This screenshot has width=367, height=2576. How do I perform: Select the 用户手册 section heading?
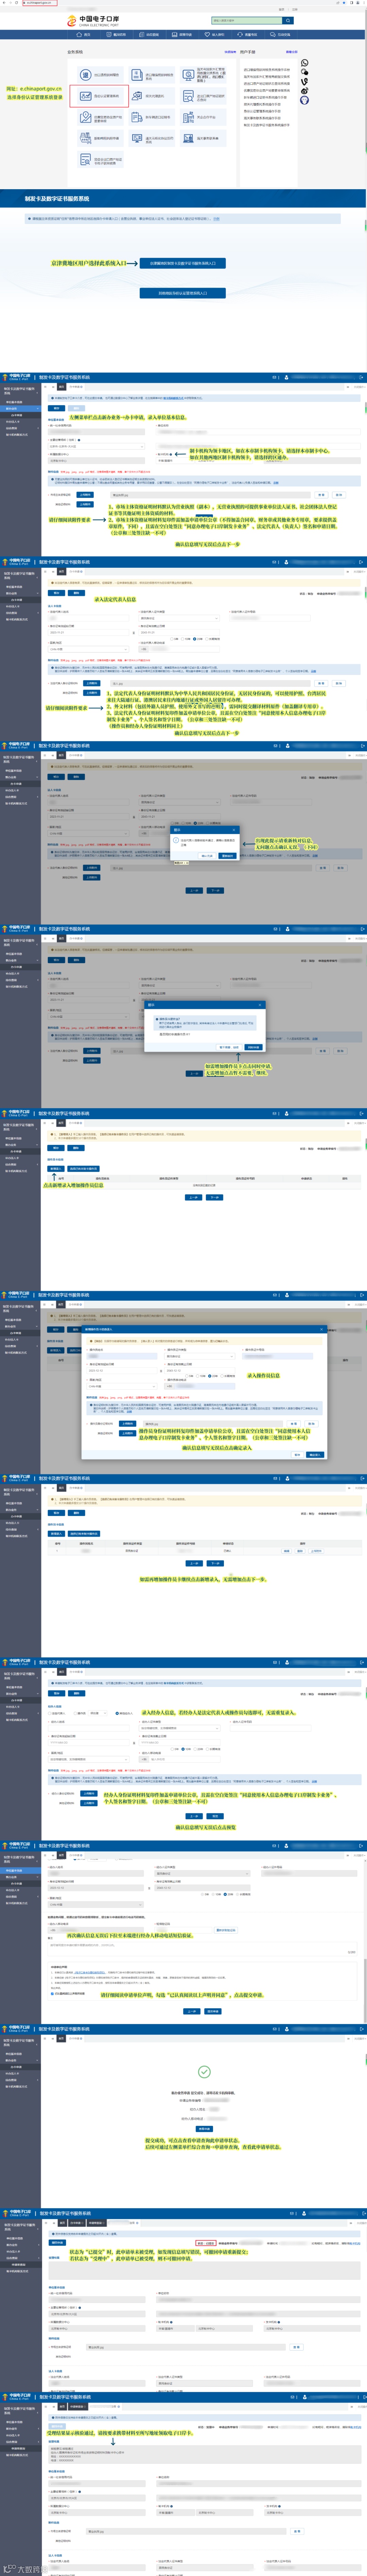coord(247,52)
